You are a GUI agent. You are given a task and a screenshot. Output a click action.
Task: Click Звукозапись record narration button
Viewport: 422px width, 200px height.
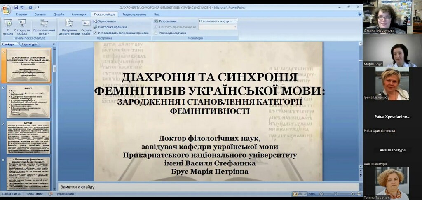coord(105,21)
